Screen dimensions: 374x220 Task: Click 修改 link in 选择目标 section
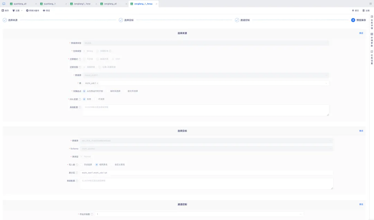tap(361, 131)
